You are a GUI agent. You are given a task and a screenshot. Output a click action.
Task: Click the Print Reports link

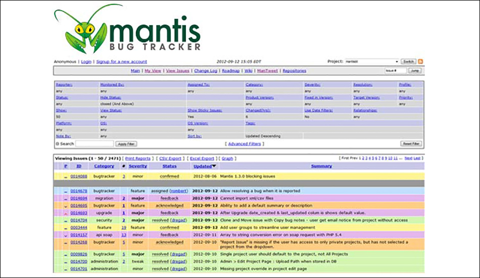point(138,158)
